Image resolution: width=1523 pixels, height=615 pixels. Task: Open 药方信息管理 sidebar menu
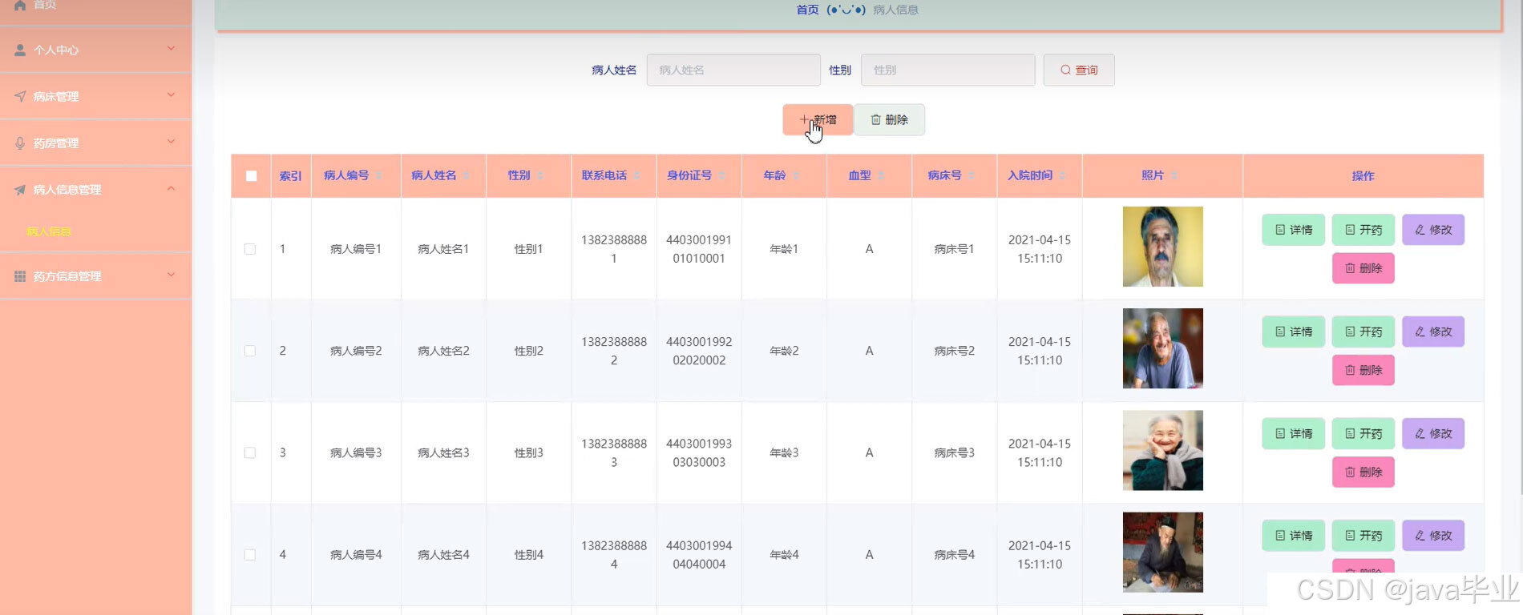pos(95,275)
